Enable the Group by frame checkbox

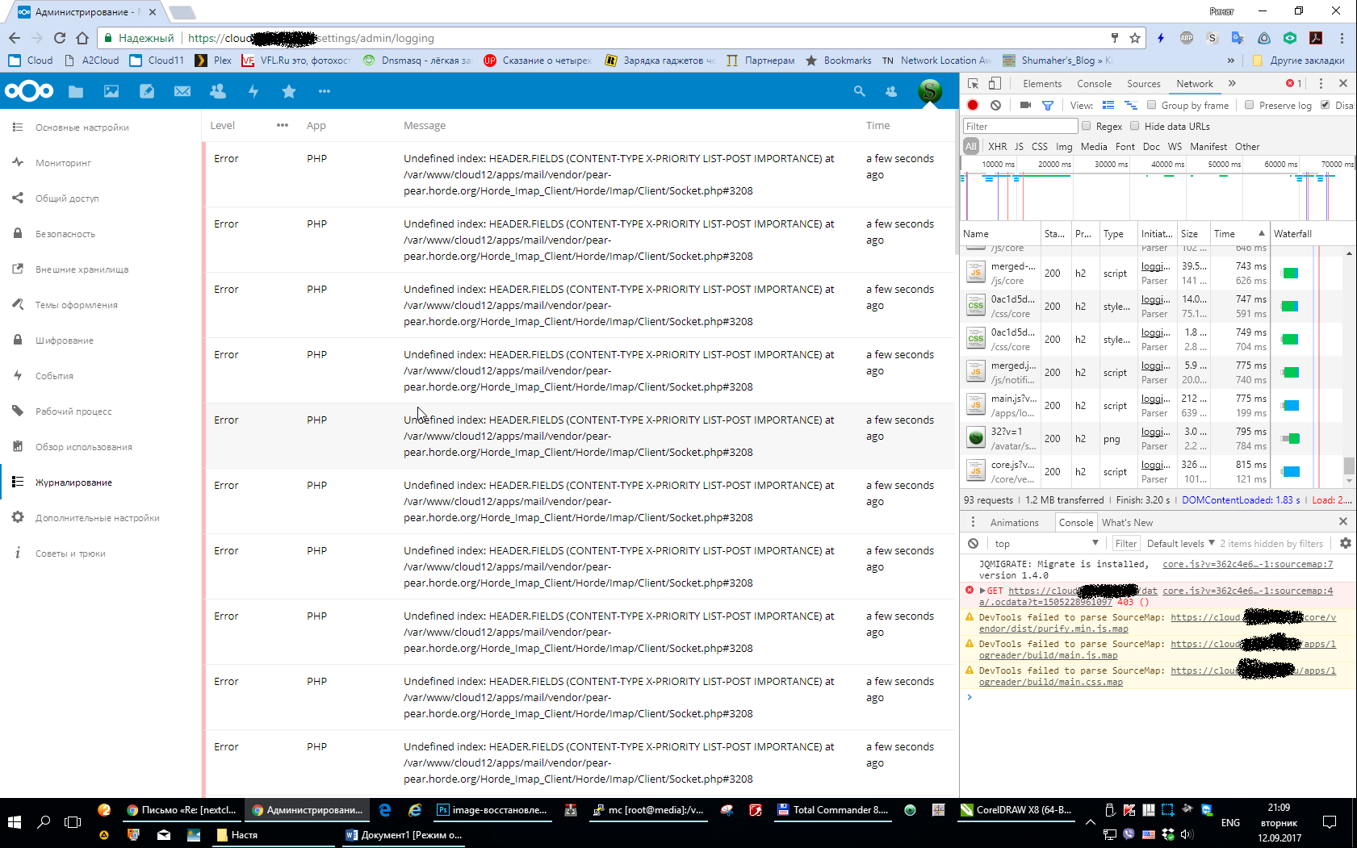tap(1152, 105)
